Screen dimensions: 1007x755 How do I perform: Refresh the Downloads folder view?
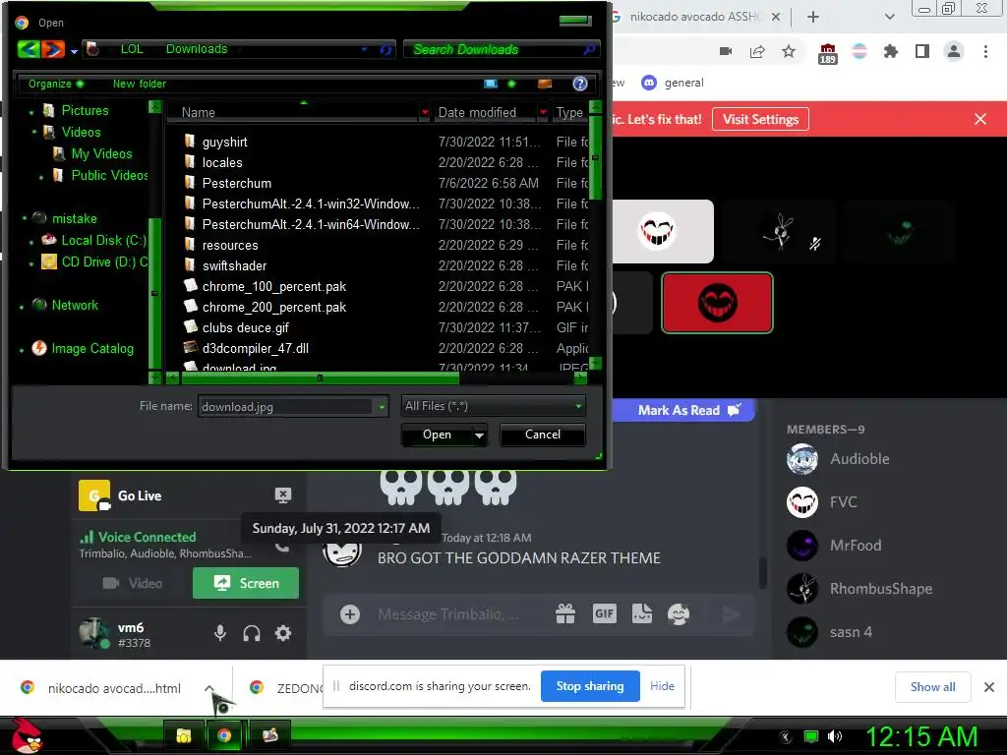(385, 49)
